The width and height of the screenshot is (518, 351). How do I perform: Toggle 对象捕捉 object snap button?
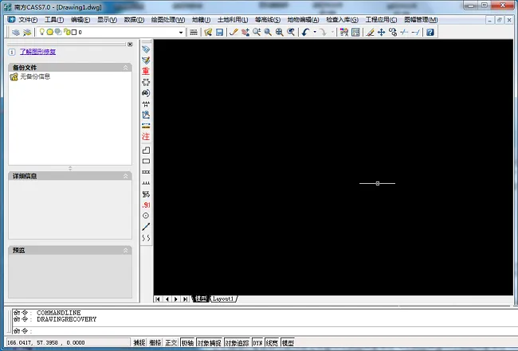point(210,343)
